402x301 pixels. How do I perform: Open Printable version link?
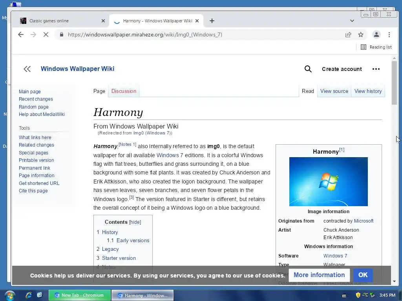(x=36, y=160)
